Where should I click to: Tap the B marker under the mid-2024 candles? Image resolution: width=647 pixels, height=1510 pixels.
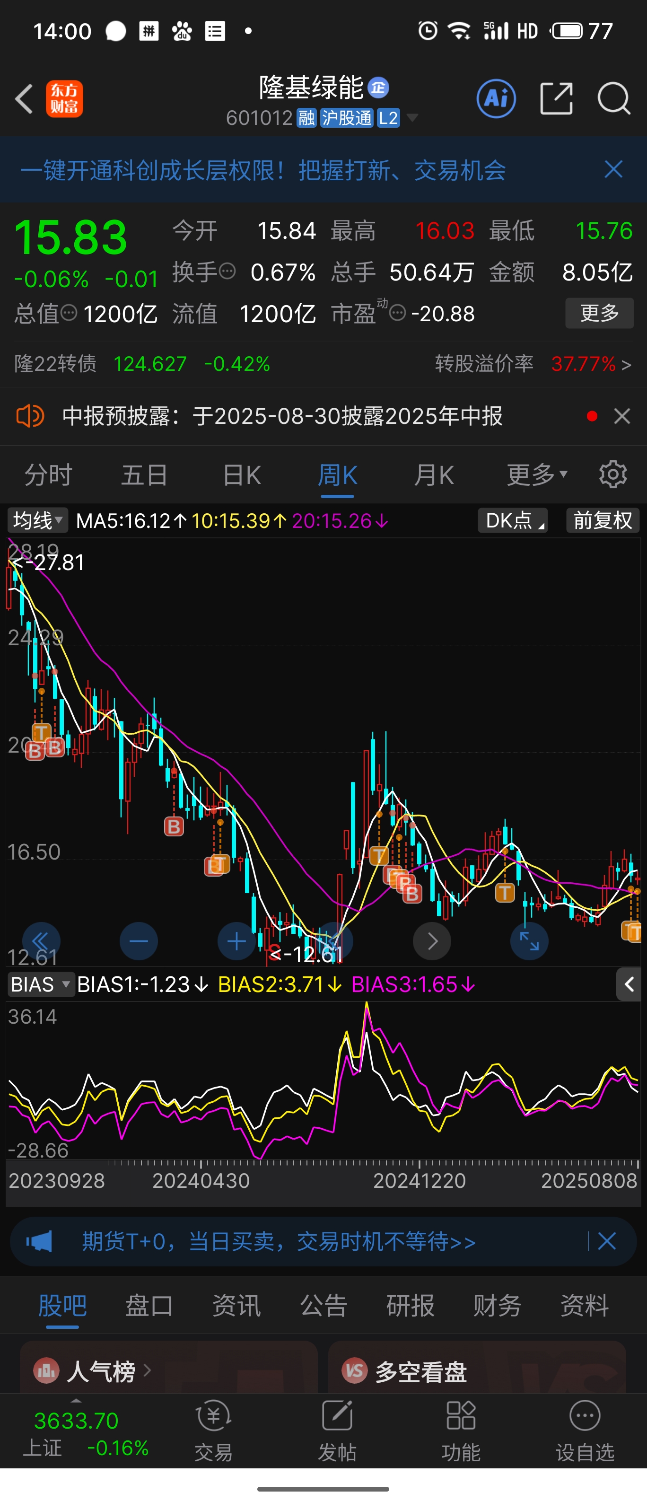point(174,826)
